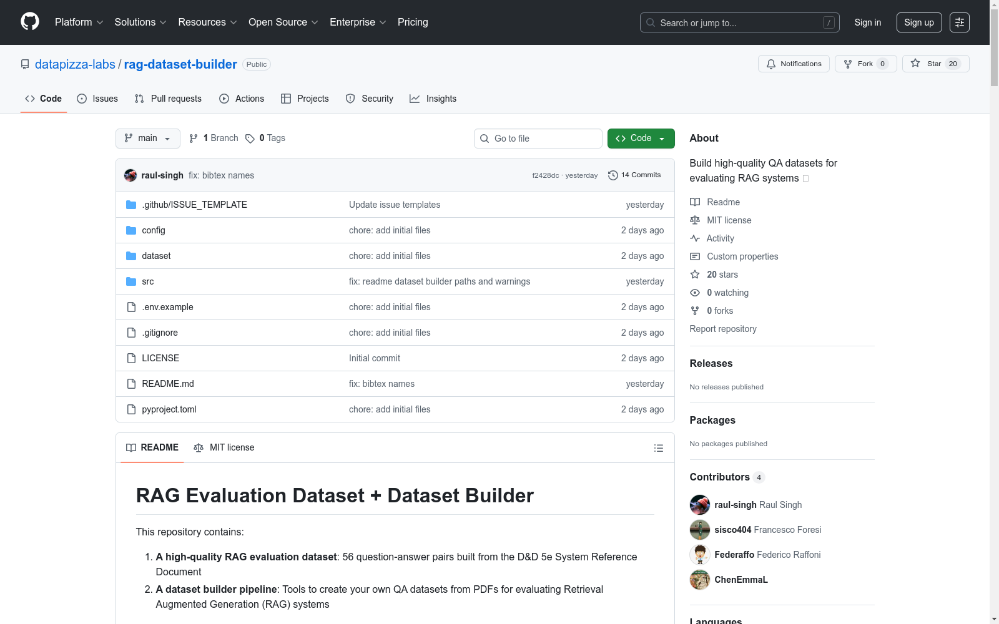Image resolution: width=999 pixels, height=624 pixels.
Task: Open the src folder
Action: [x=148, y=281]
